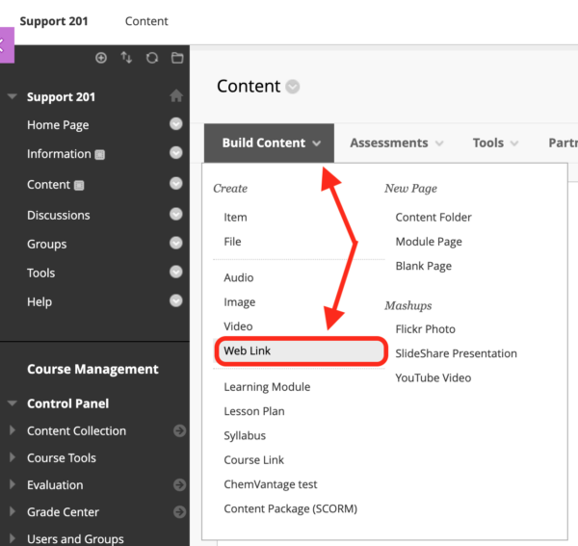The image size is (578, 546).
Task: Open the arrow icon next to Content Collection
Action: (x=179, y=430)
